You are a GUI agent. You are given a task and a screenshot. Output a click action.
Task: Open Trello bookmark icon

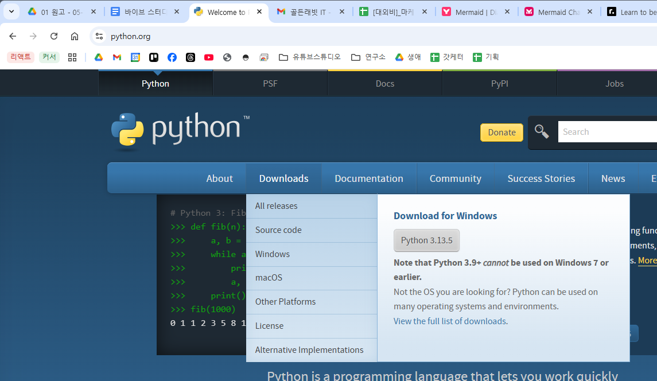point(154,57)
